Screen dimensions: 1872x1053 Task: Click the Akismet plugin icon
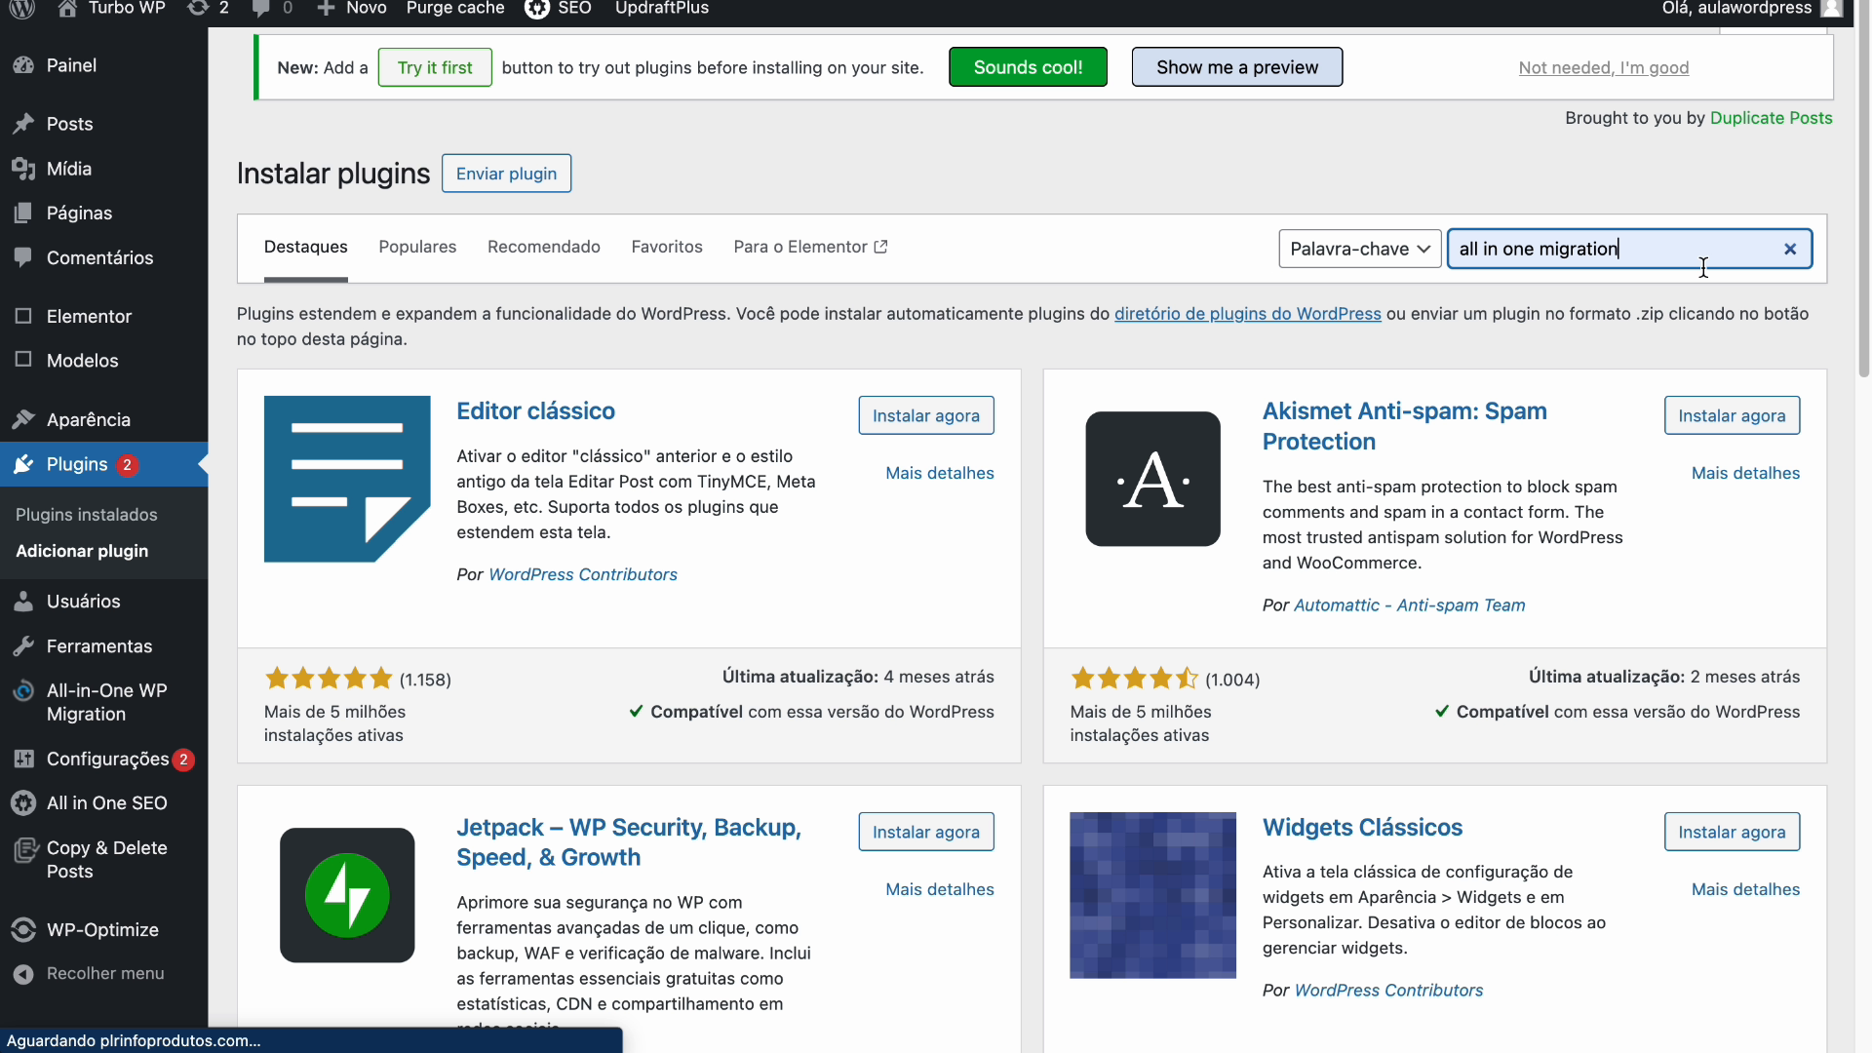click(x=1152, y=479)
